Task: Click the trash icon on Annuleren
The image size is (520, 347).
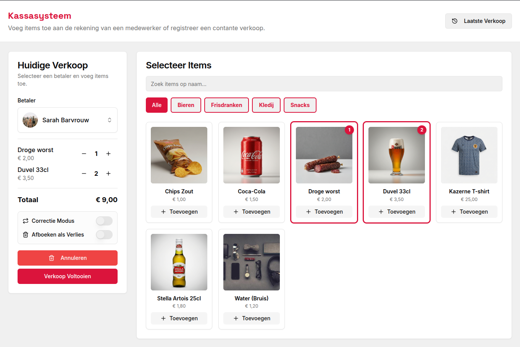Action: pyautogui.click(x=52, y=258)
